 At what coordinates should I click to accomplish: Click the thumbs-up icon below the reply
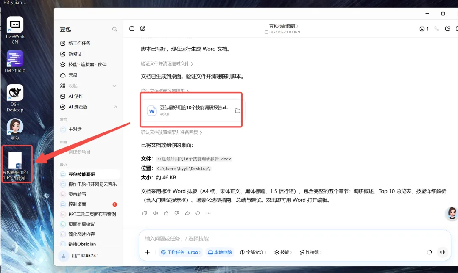pos(166,213)
